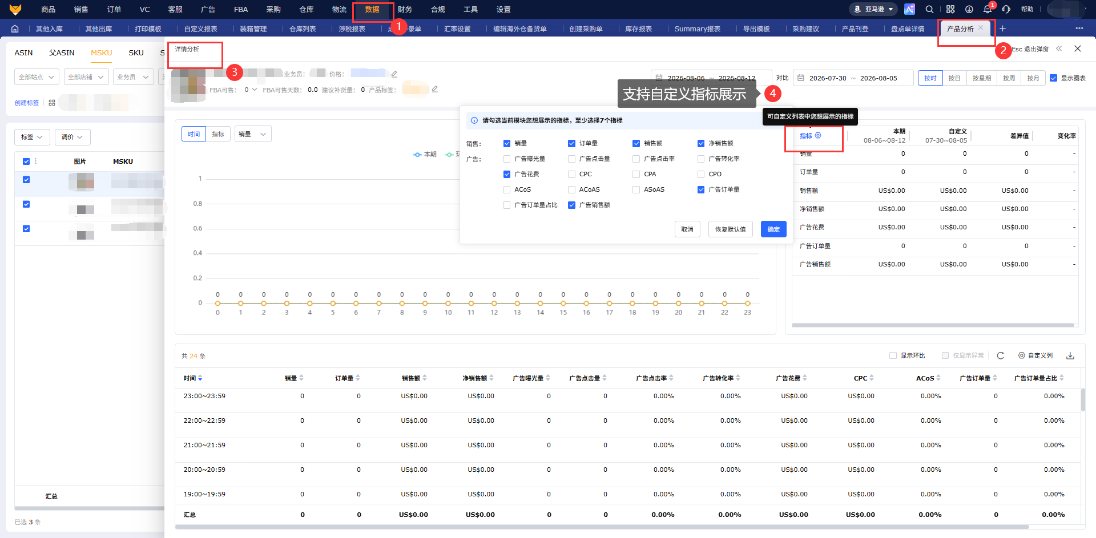Viewport: 1096px width, 538px height.
Task: Sort table by ACoS column arrows
Action: (938, 378)
